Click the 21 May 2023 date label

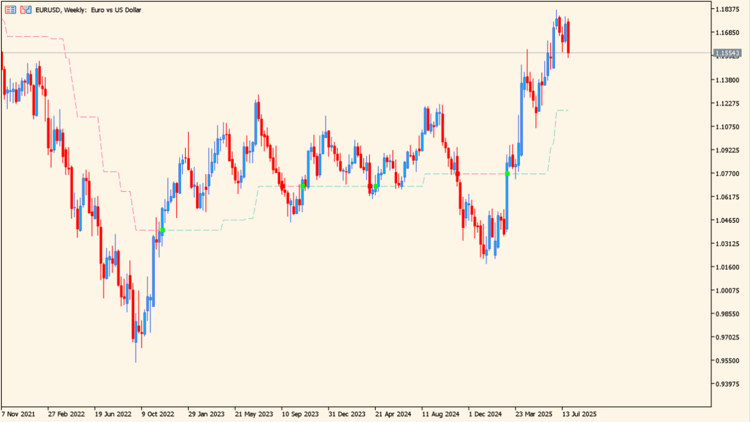(253, 414)
